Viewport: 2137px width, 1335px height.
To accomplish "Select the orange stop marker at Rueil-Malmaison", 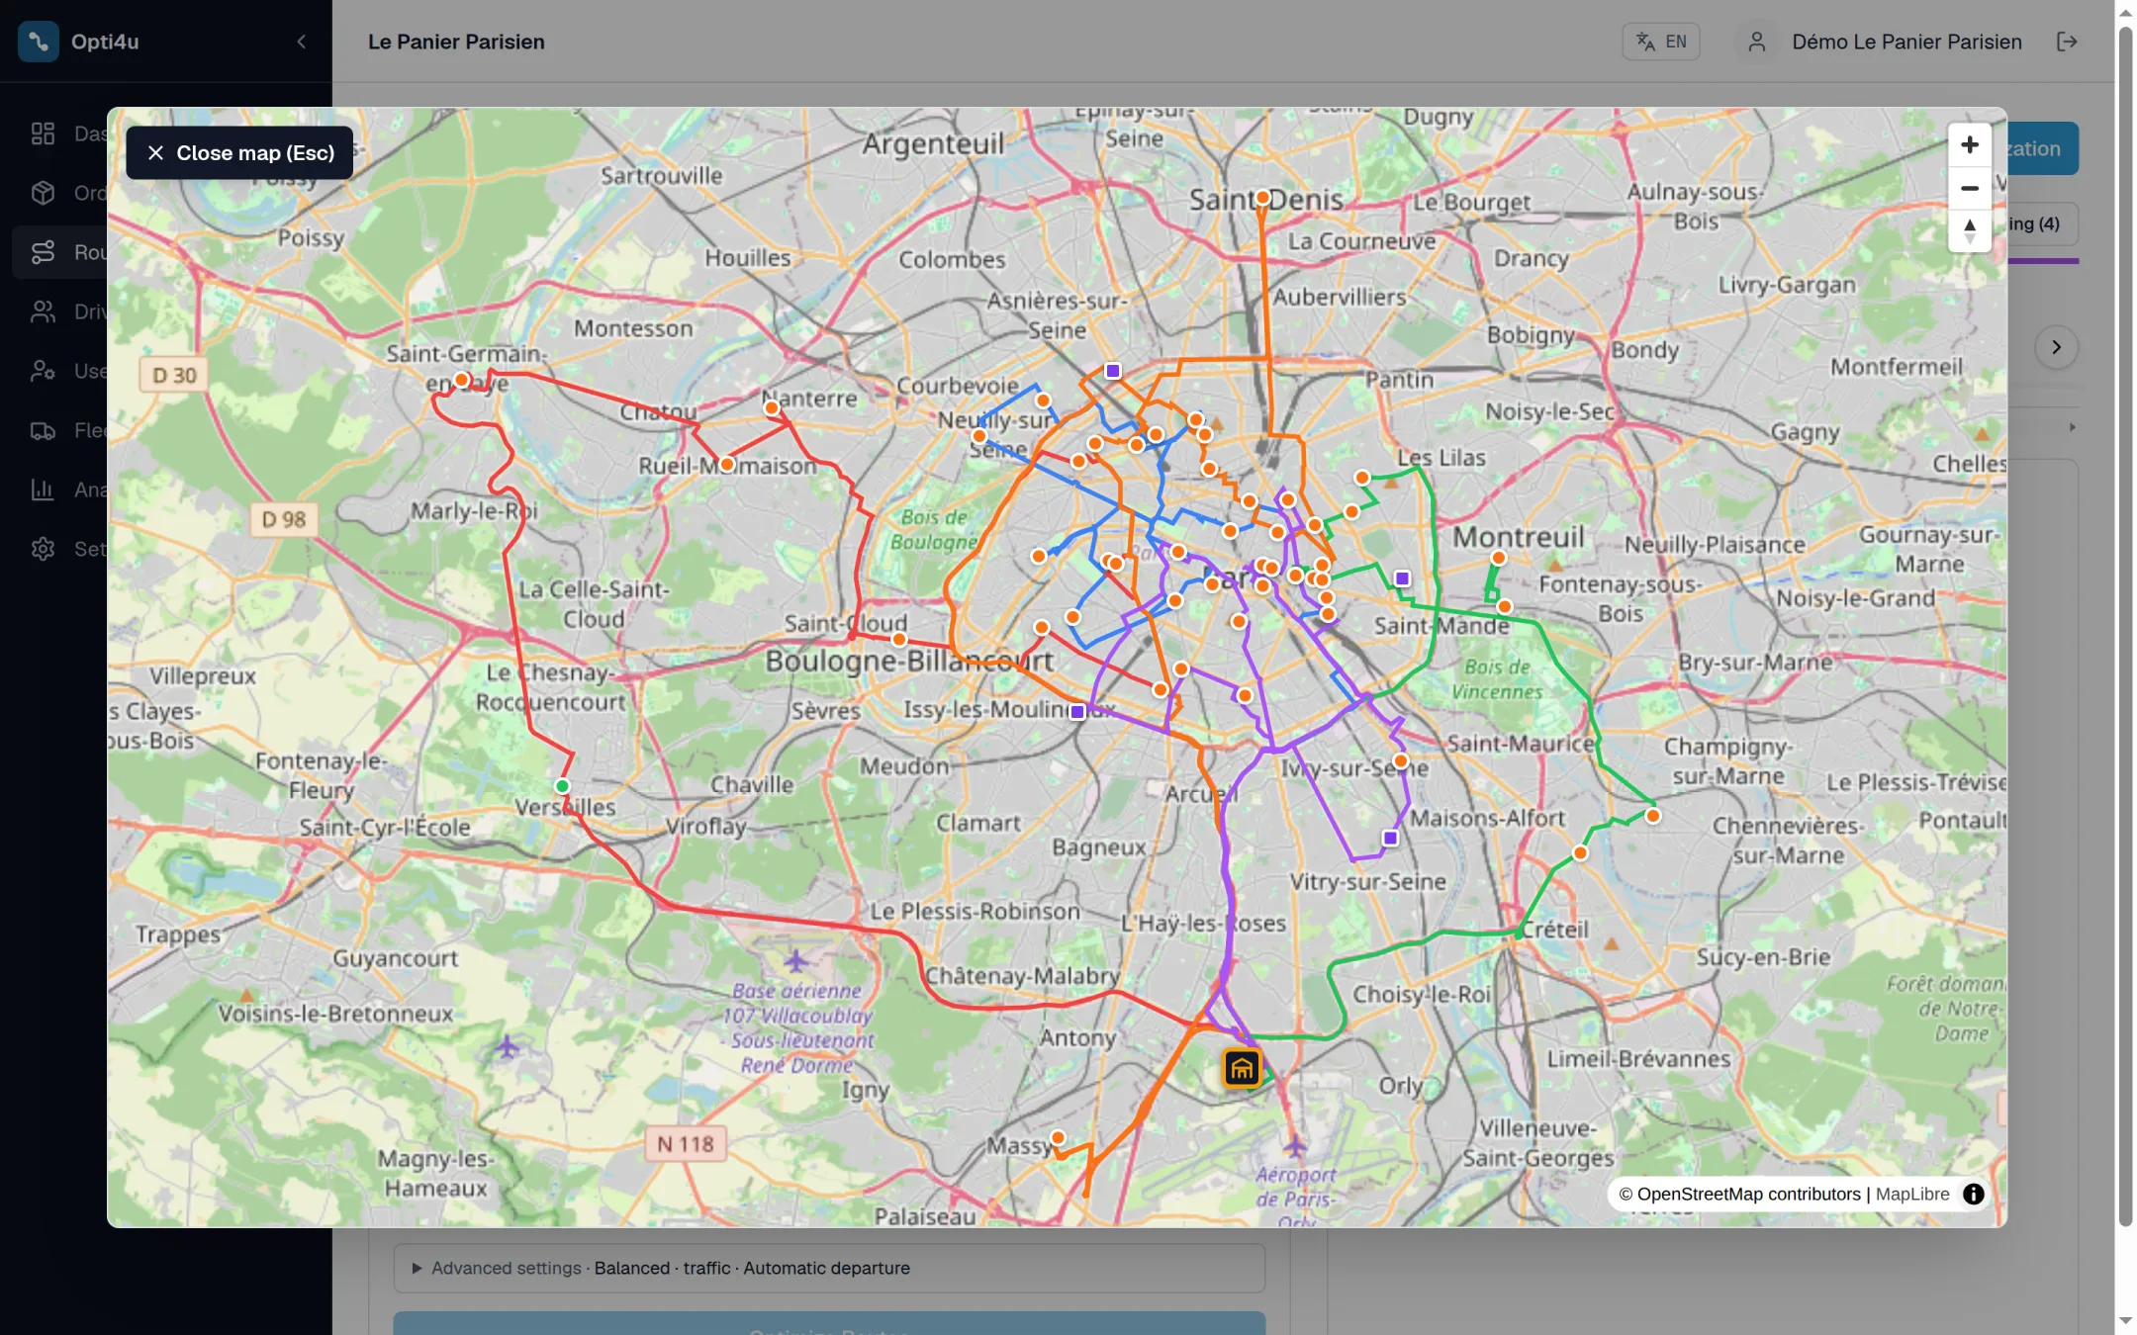I will 727,464.
